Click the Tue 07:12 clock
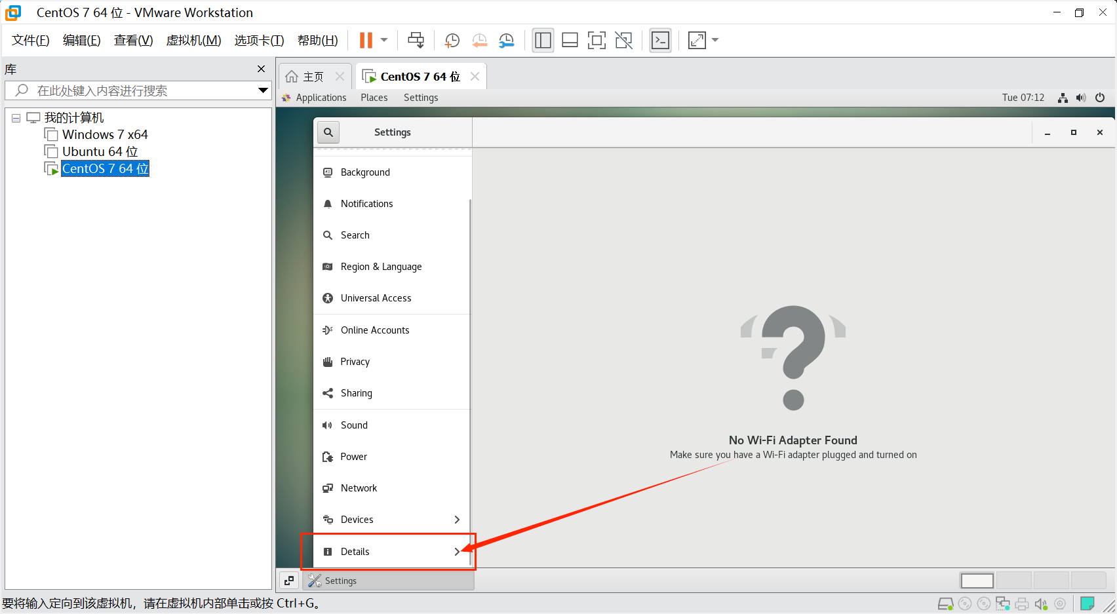The width and height of the screenshot is (1117, 614). pos(1023,98)
